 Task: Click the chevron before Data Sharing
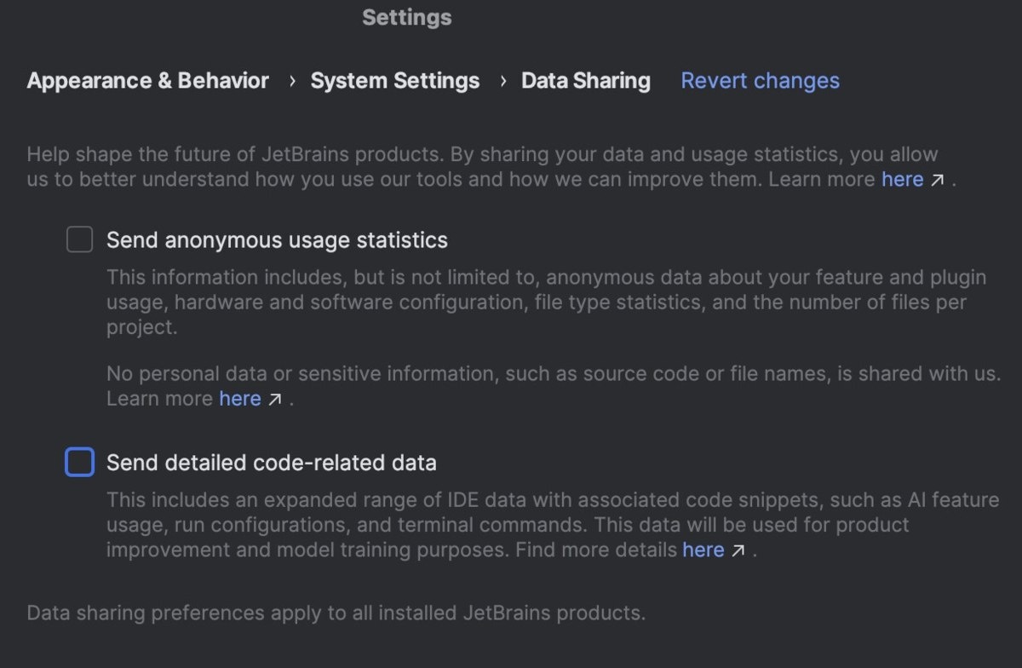pyautogui.click(x=502, y=81)
